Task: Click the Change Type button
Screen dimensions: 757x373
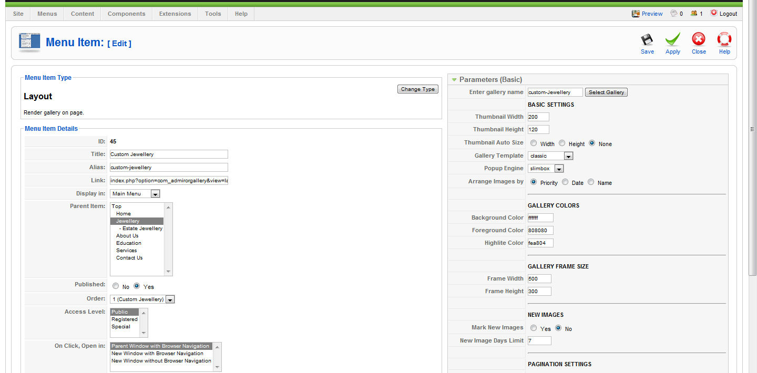Action: click(x=418, y=89)
